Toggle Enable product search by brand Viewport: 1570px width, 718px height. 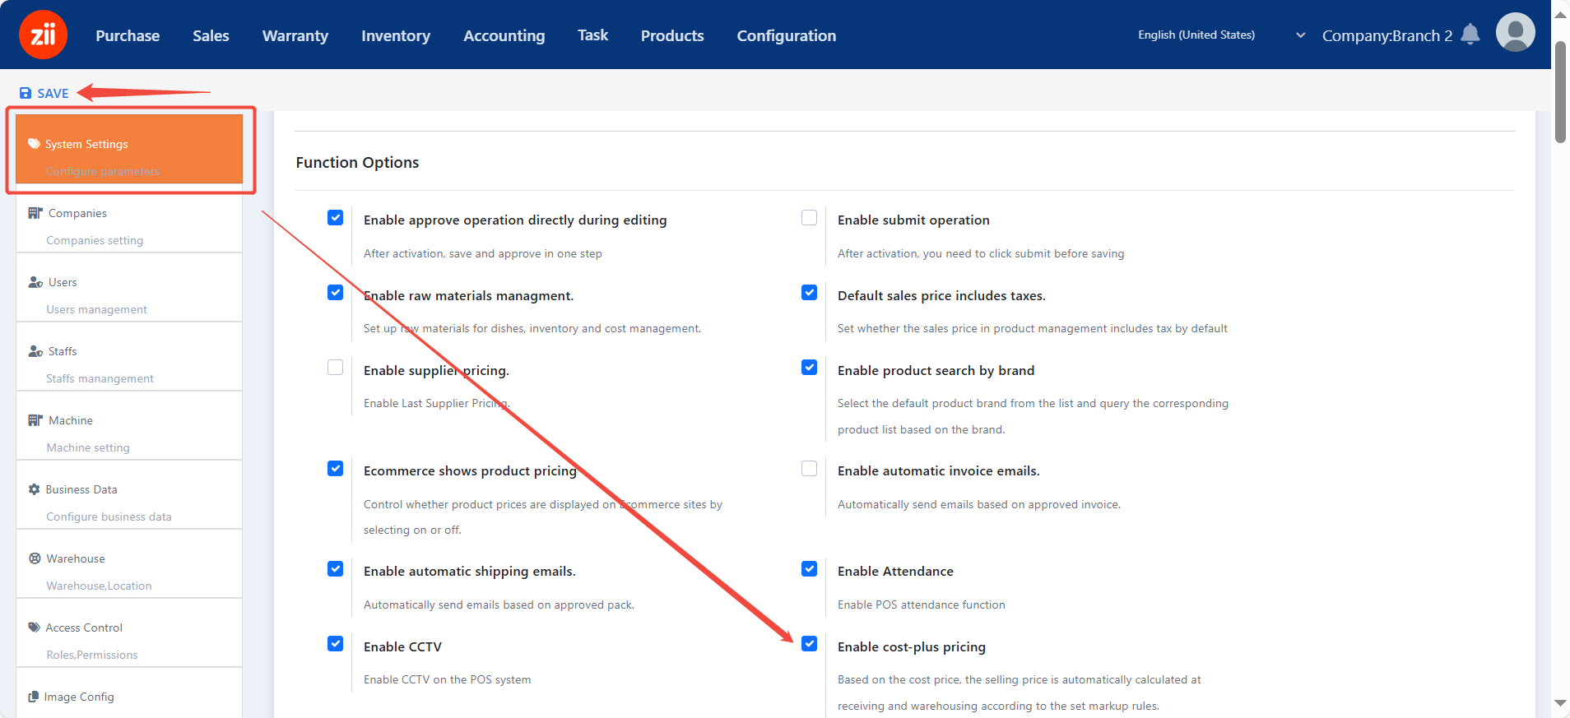[809, 368]
